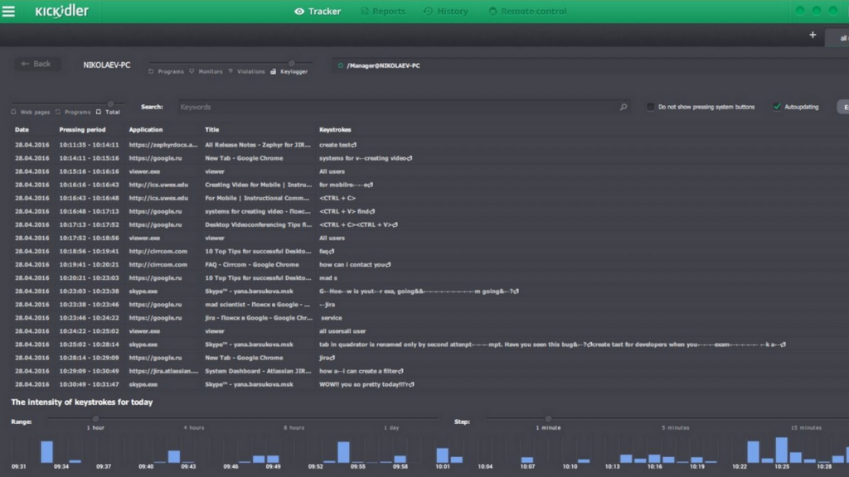Adjust the Step slider handle

click(x=548, y=418)
